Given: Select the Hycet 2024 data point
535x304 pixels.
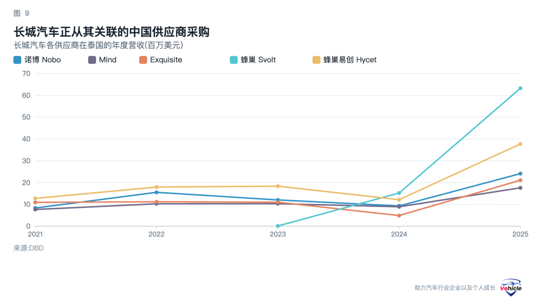Looking at the screenshot, I should pyautogui.click(x=399, y=200).
